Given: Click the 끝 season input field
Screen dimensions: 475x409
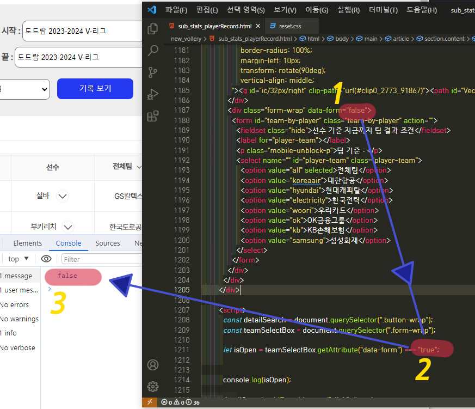Looking at the screenshot, I should [x=79, y=57].
